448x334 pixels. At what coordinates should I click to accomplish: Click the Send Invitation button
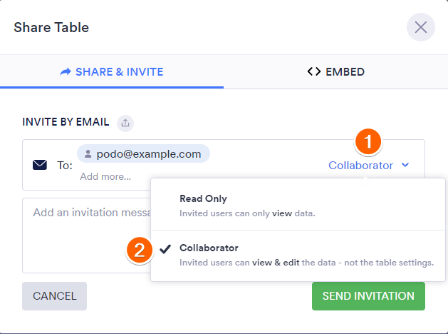(x=368, y=296)
